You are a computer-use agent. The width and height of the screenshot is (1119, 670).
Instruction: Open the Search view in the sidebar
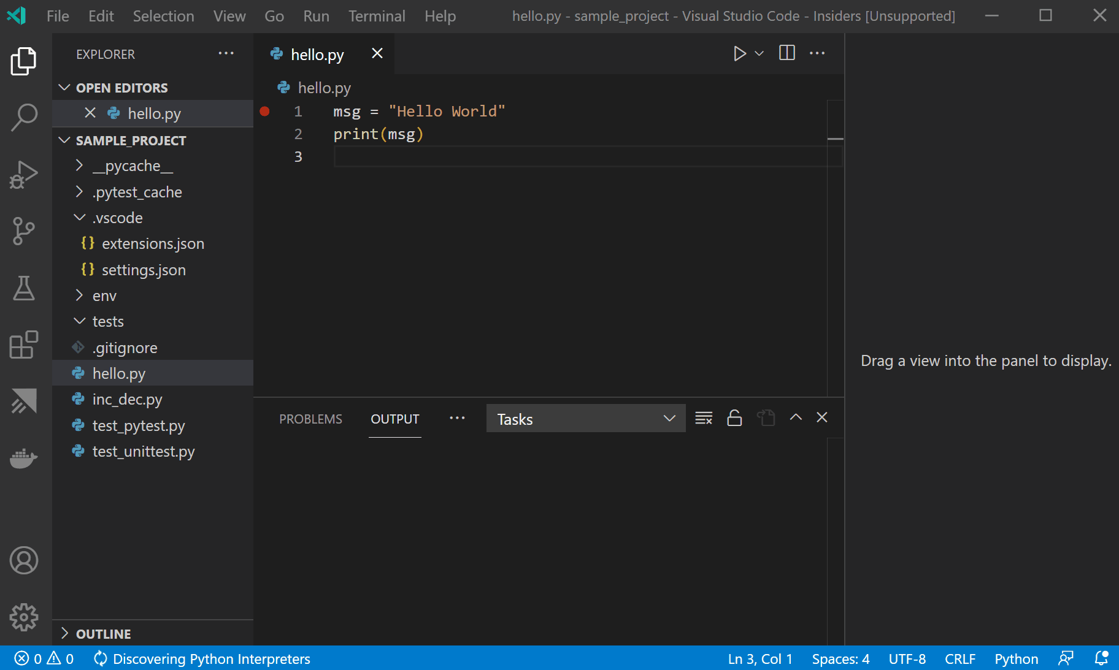coord(24,116)
